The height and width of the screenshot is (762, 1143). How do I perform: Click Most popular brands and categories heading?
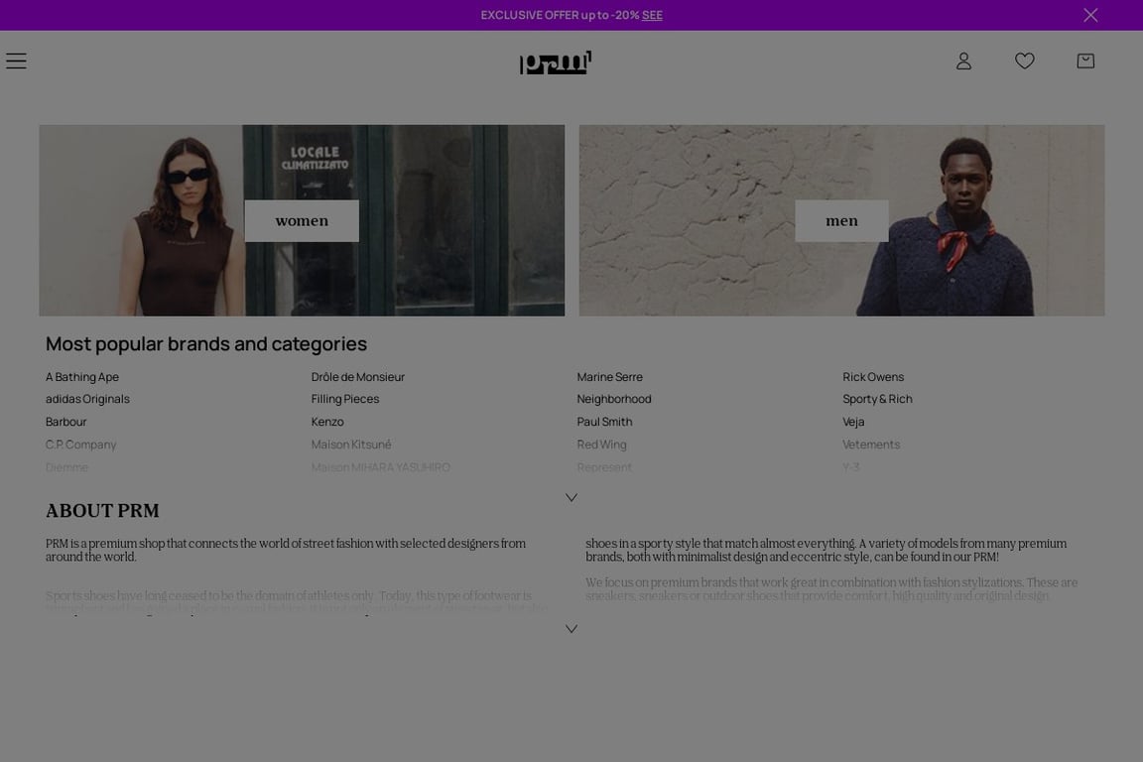tap(206, 343)
